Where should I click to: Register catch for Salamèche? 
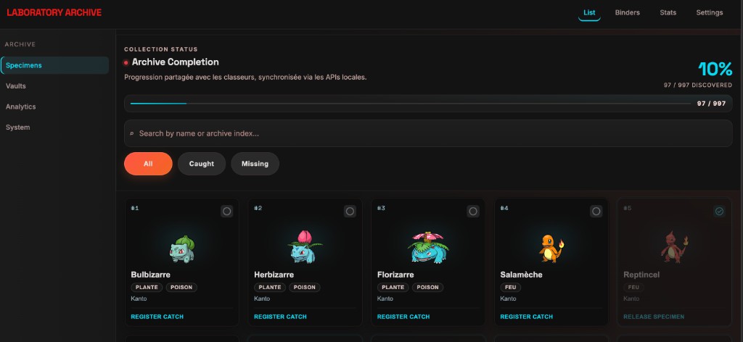coord(527,317)
